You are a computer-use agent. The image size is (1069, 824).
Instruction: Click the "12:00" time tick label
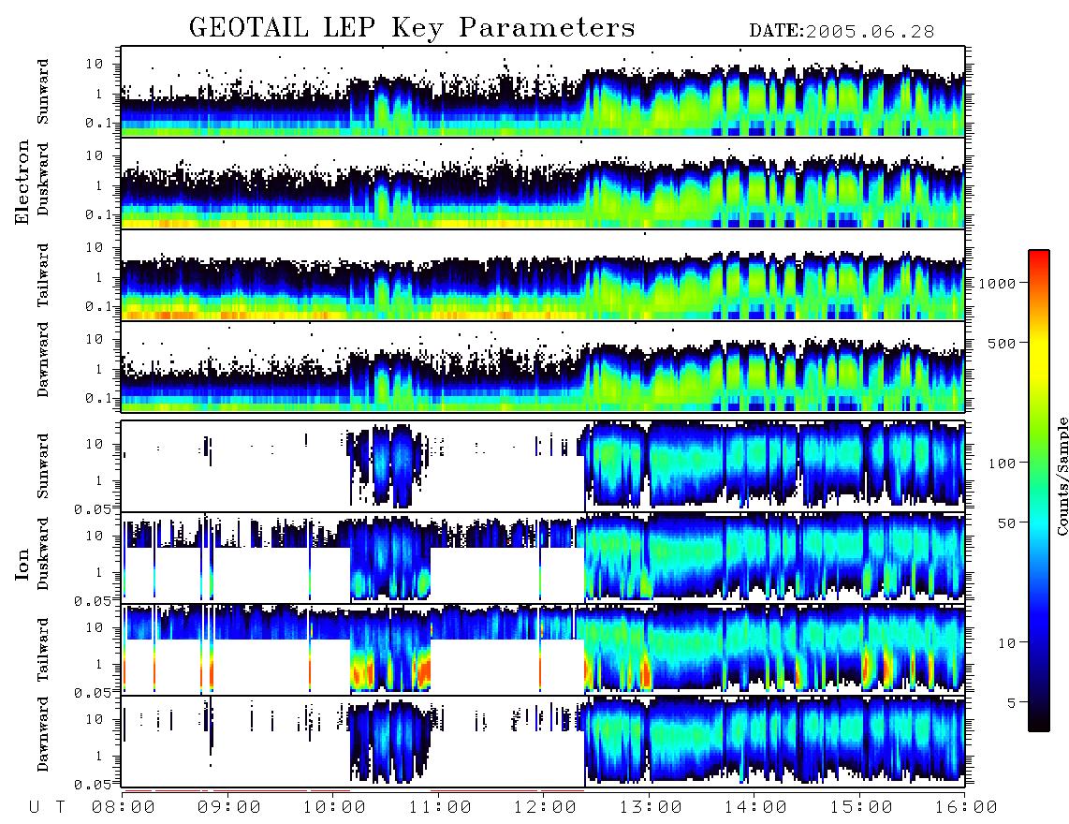tap(545, 808)
